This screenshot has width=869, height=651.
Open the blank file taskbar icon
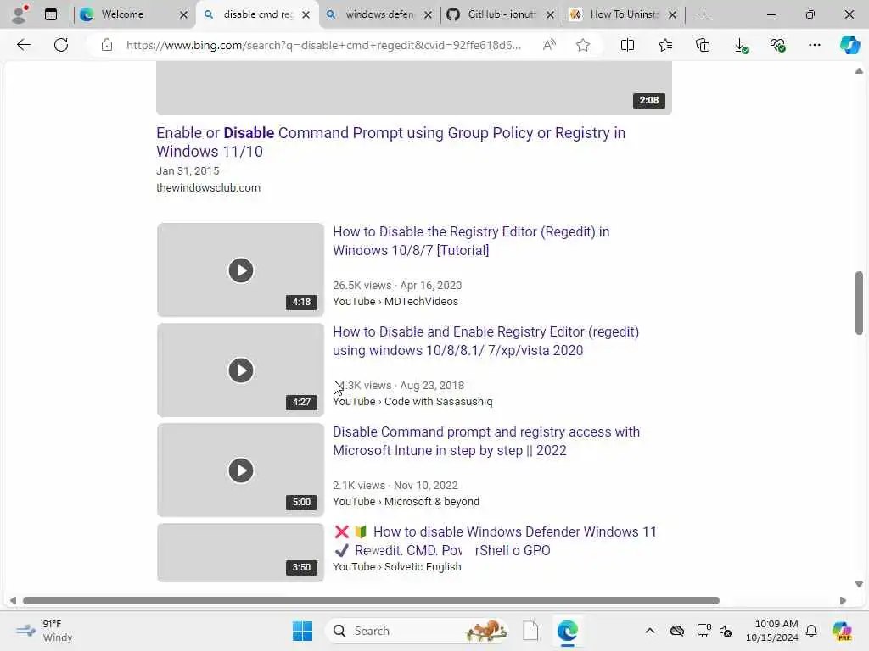[530, 631]
